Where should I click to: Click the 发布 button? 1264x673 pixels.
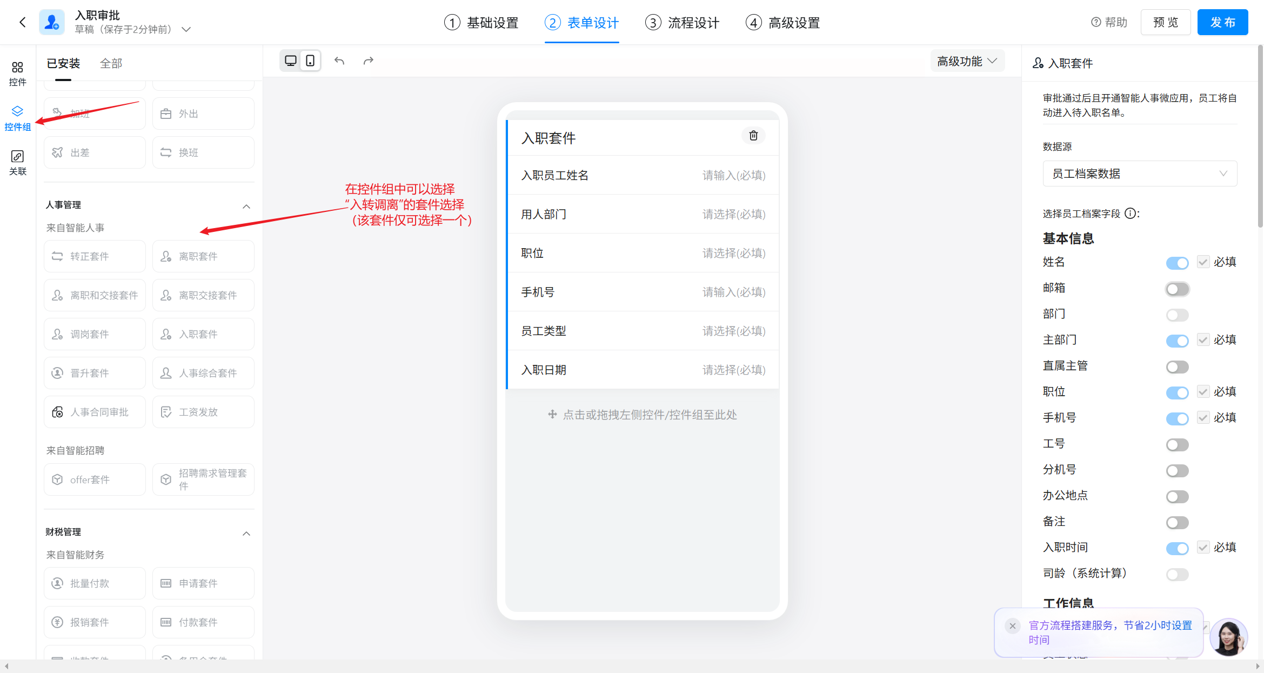pyautogui.click(x=1222, y=22)
